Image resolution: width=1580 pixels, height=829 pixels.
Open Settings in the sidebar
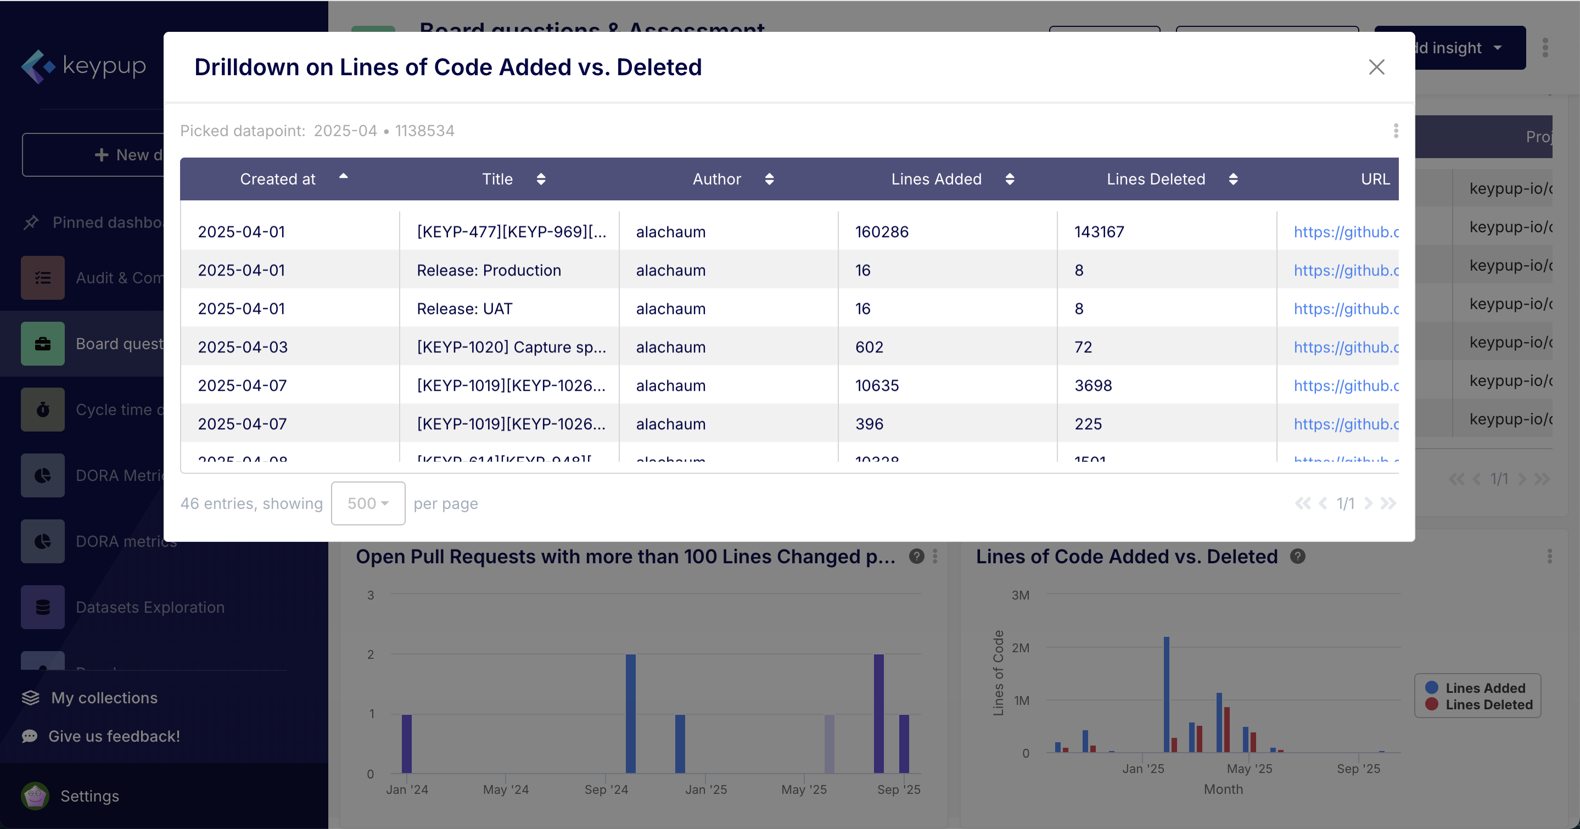point(89,796)
